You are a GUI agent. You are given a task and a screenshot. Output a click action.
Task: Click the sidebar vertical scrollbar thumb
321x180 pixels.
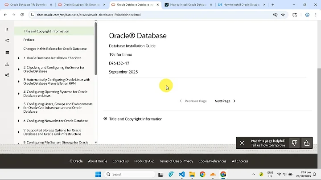(95, 49)
